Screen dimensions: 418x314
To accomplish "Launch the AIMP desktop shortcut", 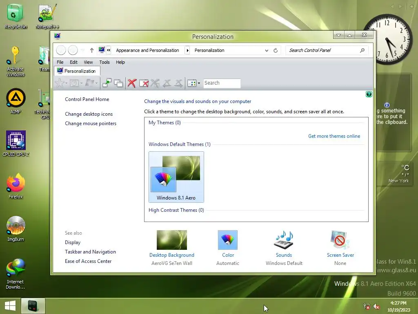I will pyautogui.click(x=16, y=101).
